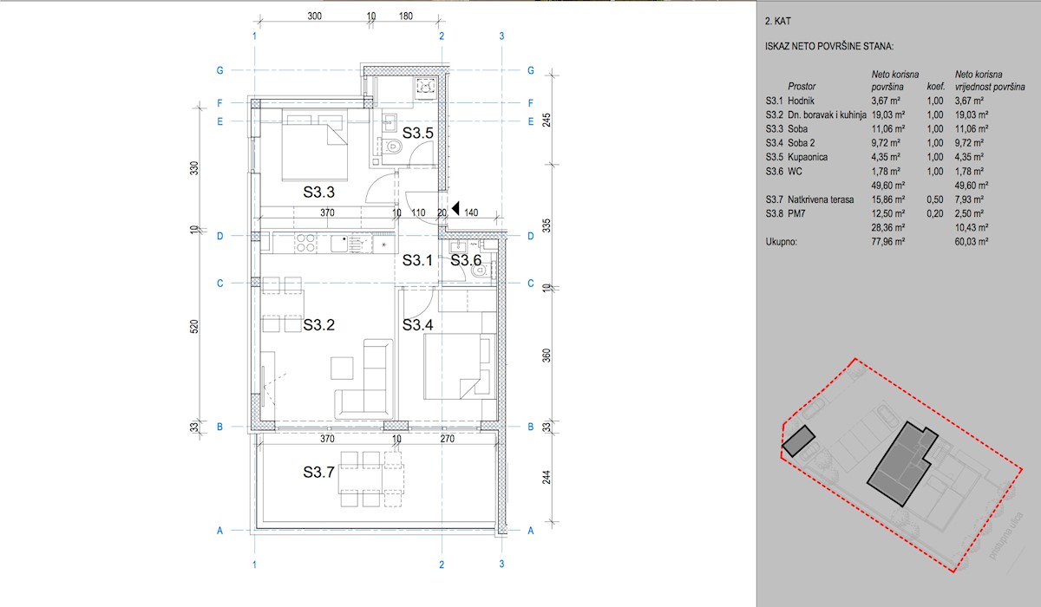Click the 'Kupaonica' row label
Screen dimensions: 1041x607
tap(807, 157)
